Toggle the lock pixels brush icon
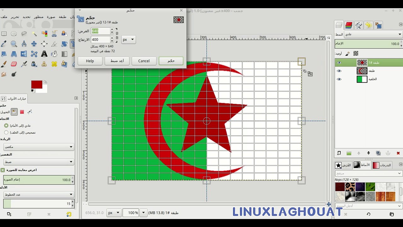Viewport: 403px width, 227px height. tap(347, 54)
